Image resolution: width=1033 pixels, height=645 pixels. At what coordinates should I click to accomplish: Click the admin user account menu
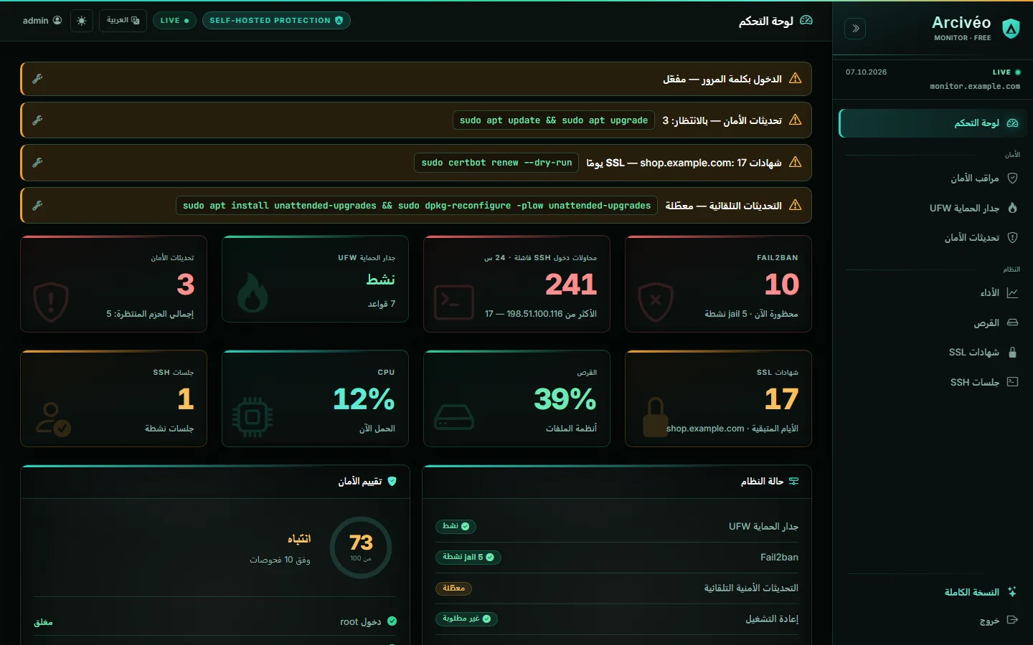(42, 21)
